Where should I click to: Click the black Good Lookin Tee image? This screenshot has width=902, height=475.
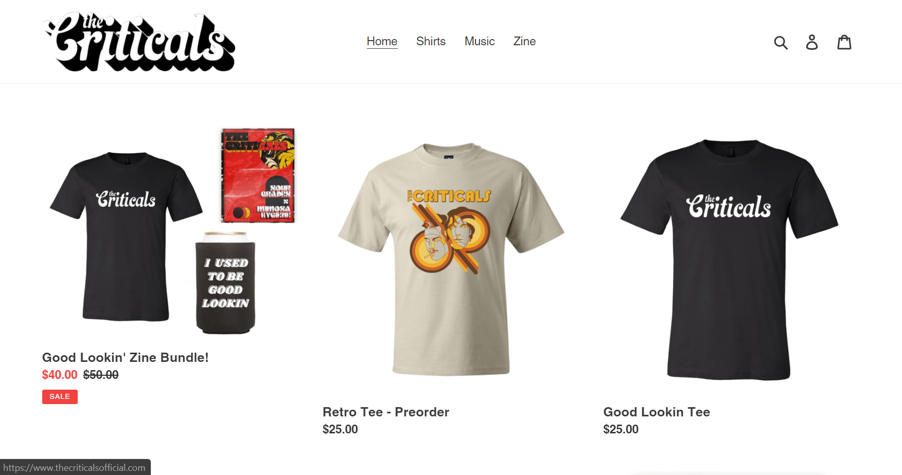coord(729,260)
